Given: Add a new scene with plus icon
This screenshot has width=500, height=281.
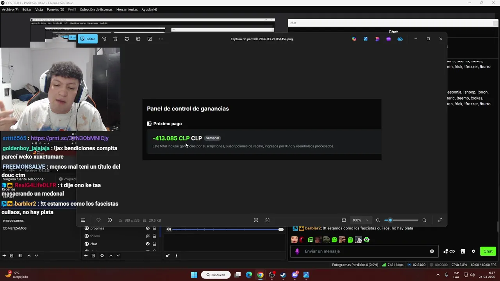Looking at the screenshot, I should point(4,256).
